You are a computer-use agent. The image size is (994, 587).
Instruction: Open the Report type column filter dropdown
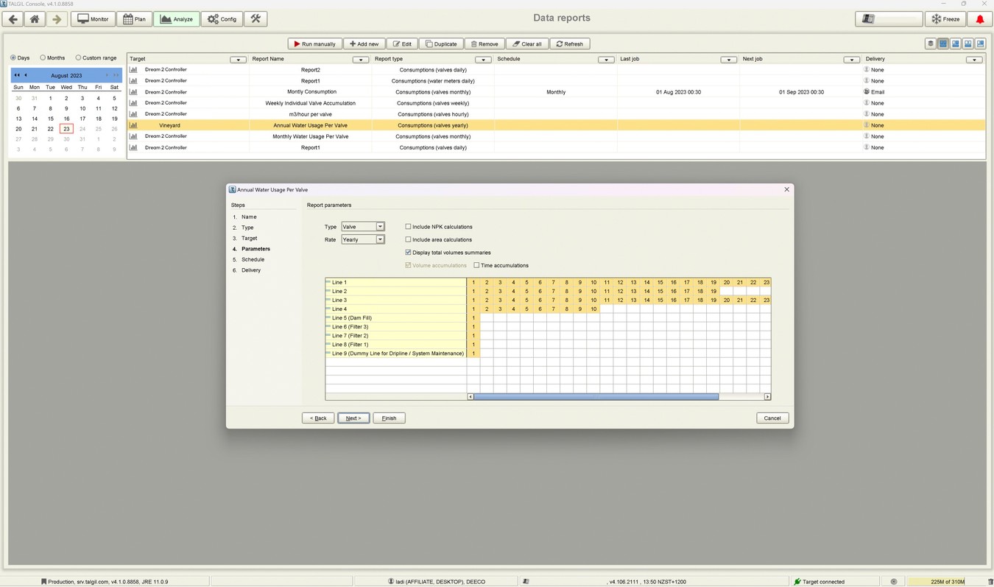click(483, 60)
